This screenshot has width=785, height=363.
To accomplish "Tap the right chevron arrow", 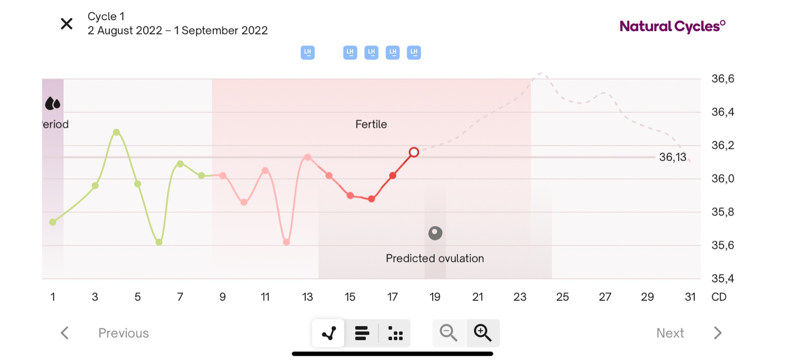I will (718, 333).
